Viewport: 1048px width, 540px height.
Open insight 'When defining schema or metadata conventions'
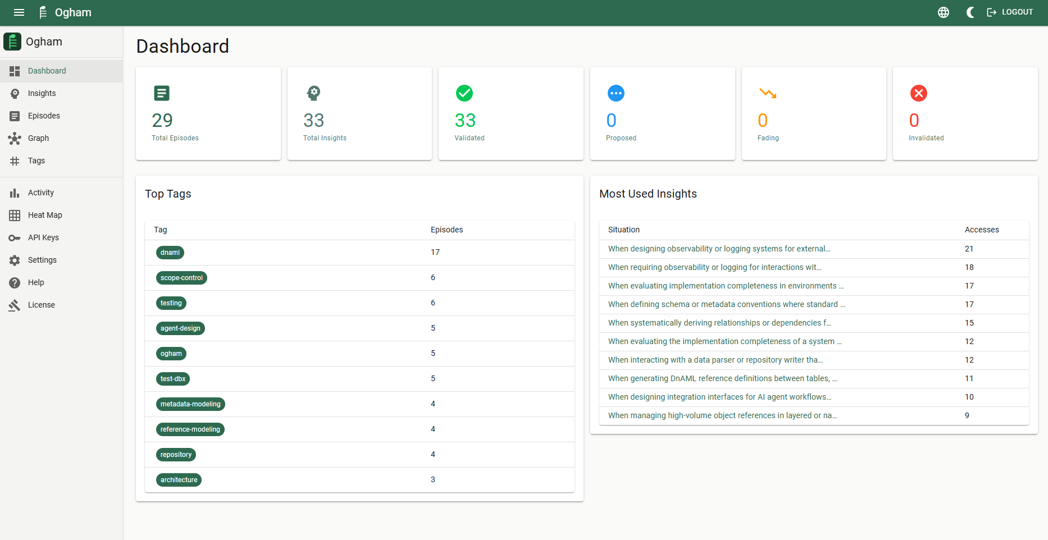coord(726,304)
